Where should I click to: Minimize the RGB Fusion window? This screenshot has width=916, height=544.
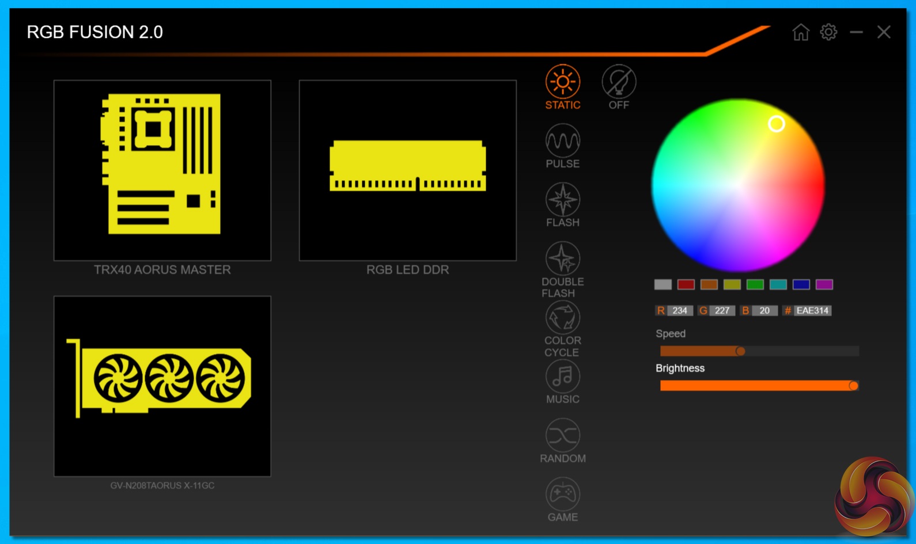(856, 32)
